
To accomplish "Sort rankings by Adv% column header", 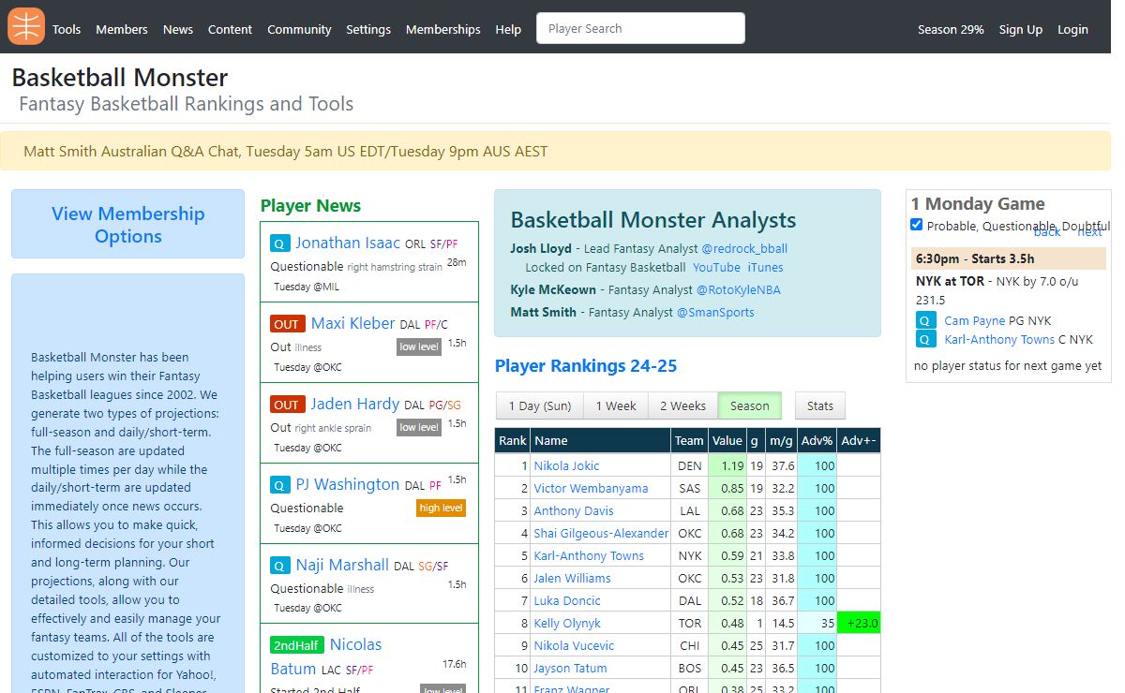I will 817,440.
